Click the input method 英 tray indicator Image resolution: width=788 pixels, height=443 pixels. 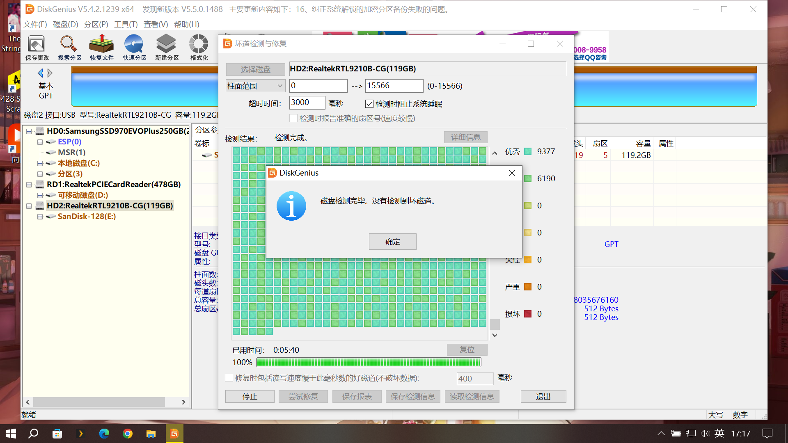719,434
